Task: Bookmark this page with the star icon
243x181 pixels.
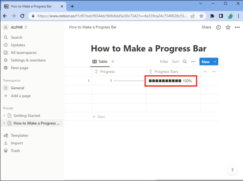Action: click(201, 16)
